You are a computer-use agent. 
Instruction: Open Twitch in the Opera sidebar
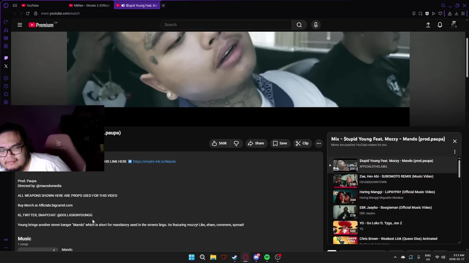pyautogui.click(x=6, y=58)
